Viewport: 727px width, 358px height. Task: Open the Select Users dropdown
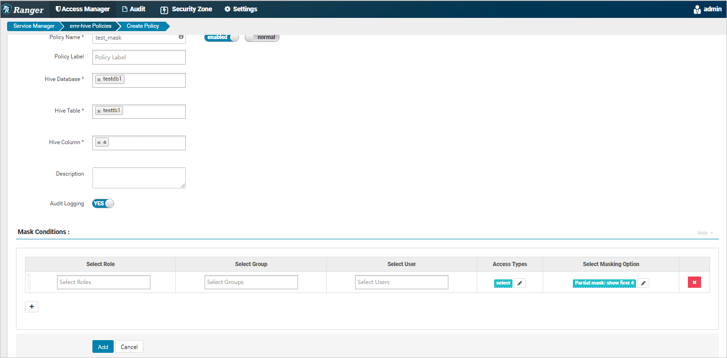click(x=402, y=282)
